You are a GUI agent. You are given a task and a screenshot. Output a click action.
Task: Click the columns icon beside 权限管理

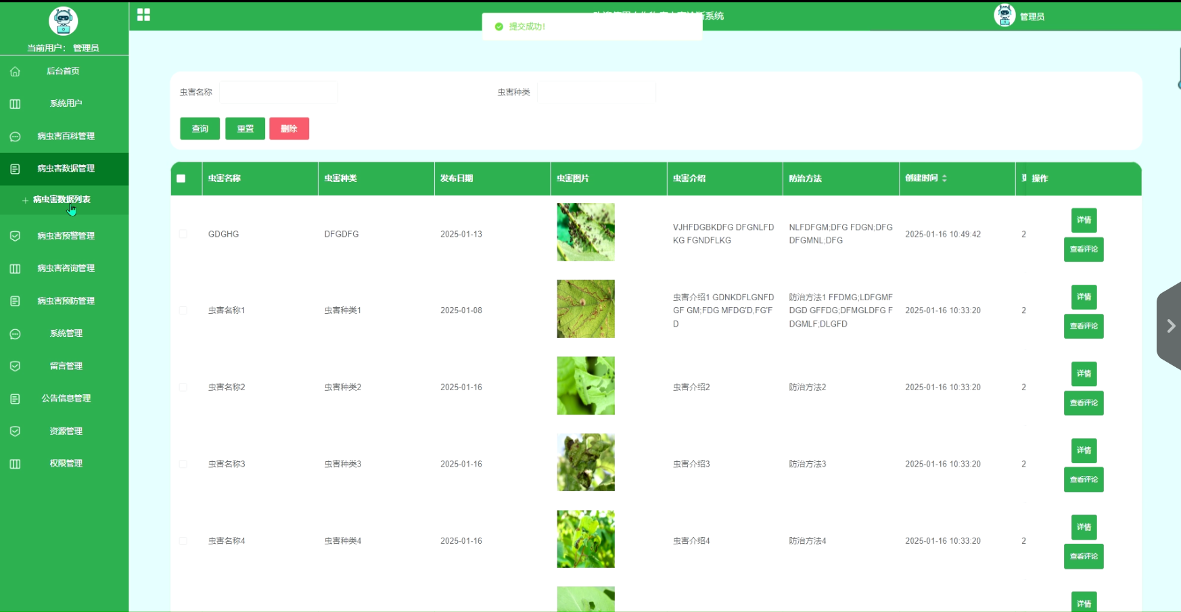15,463
